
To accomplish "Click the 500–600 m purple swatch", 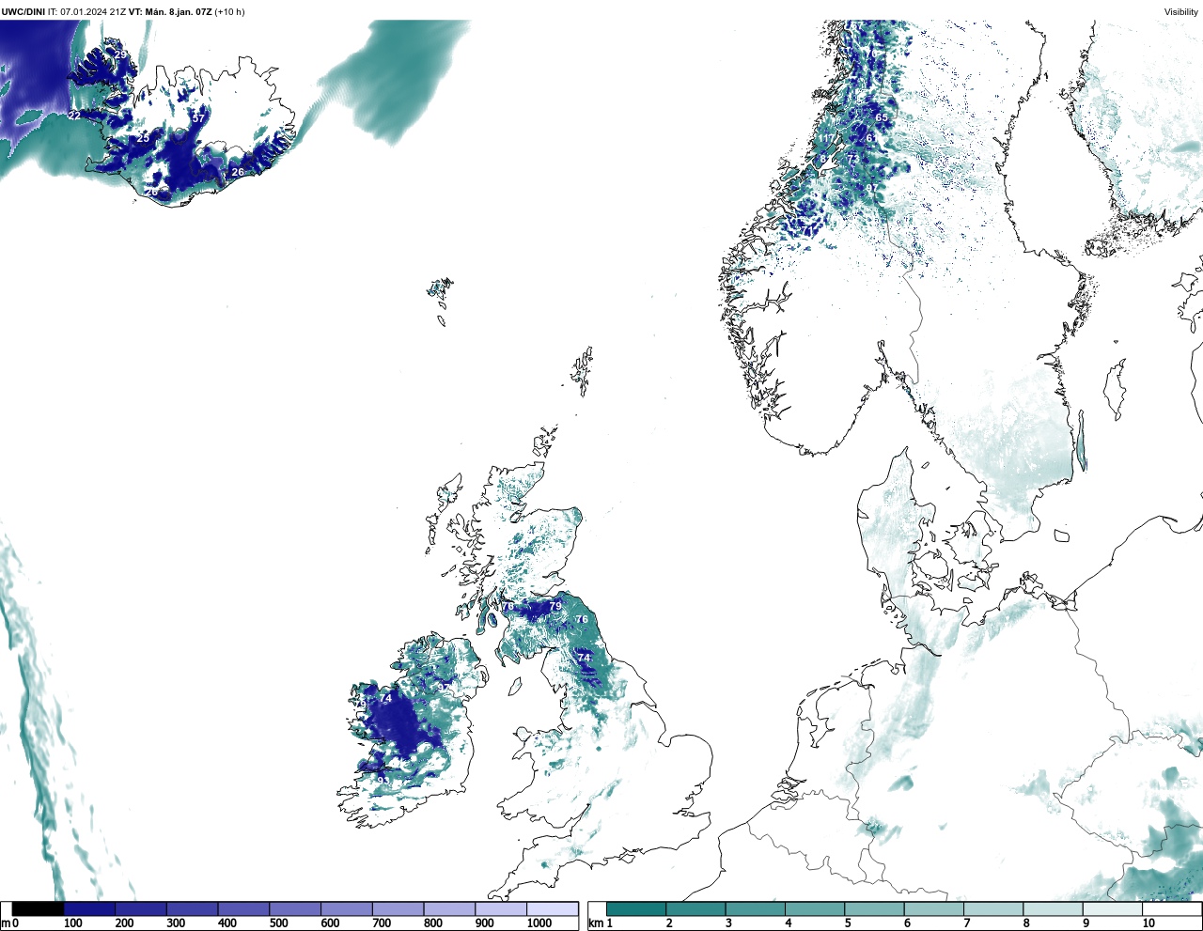I will click(295, 908).
